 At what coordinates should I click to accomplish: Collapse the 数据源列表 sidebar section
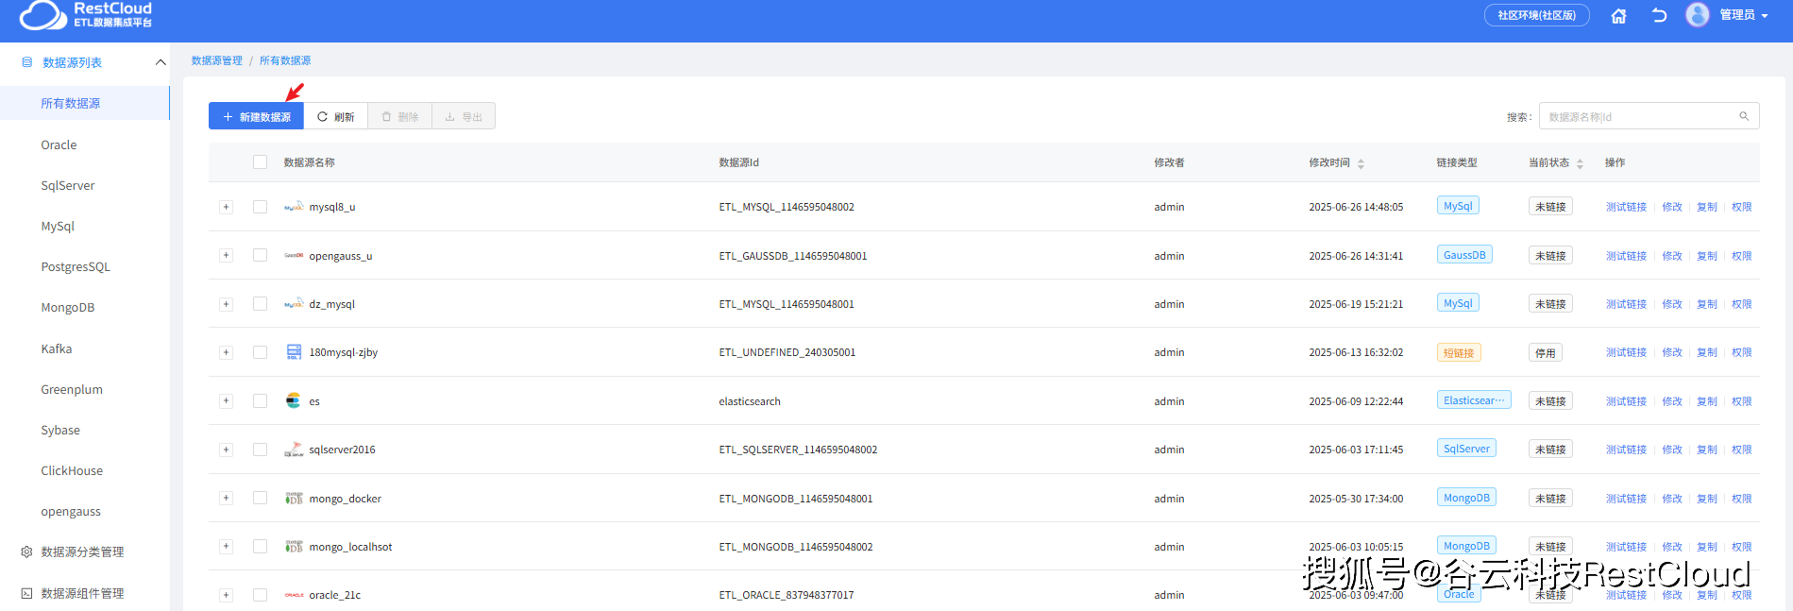click(161, 62)
